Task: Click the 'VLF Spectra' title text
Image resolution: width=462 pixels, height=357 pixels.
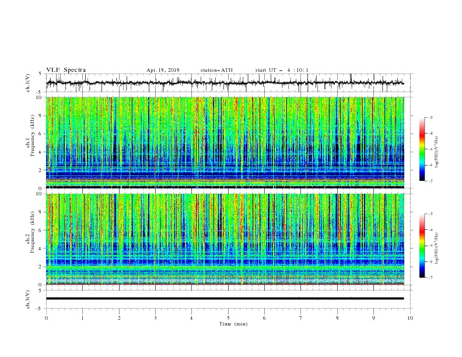Action: click(66, 70)
